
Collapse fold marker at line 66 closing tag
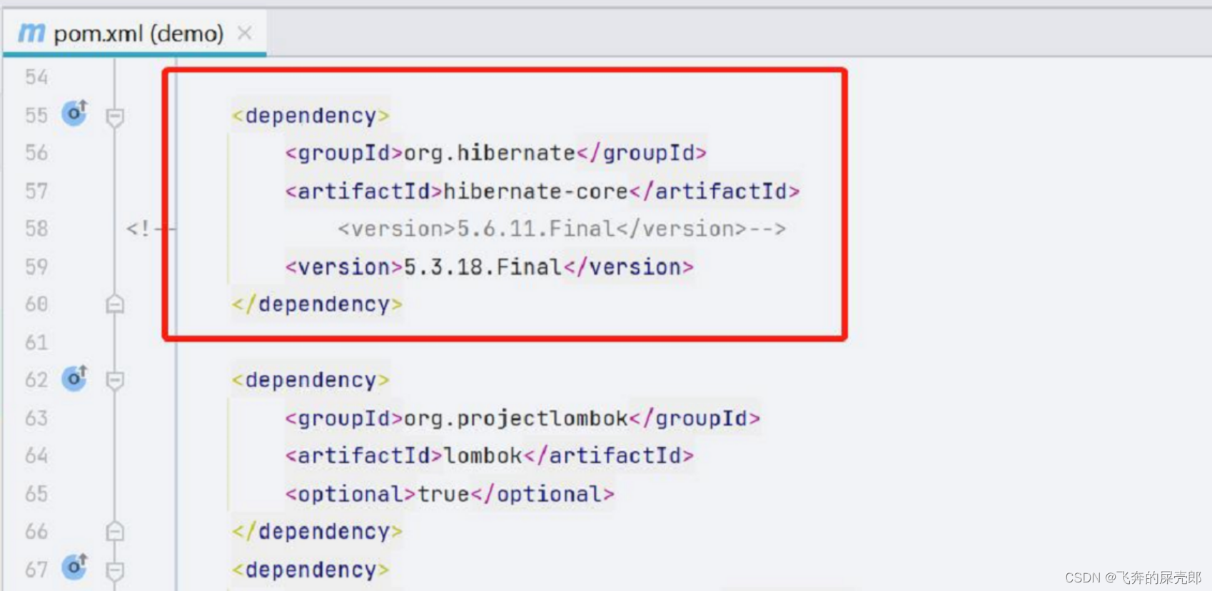click(115, 531)
